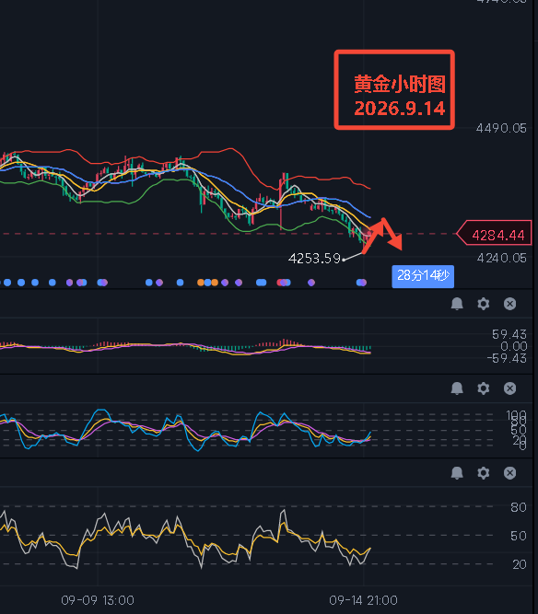
Task: Open gear settings of the bottom RSI panel
Action: pos(483,473)
